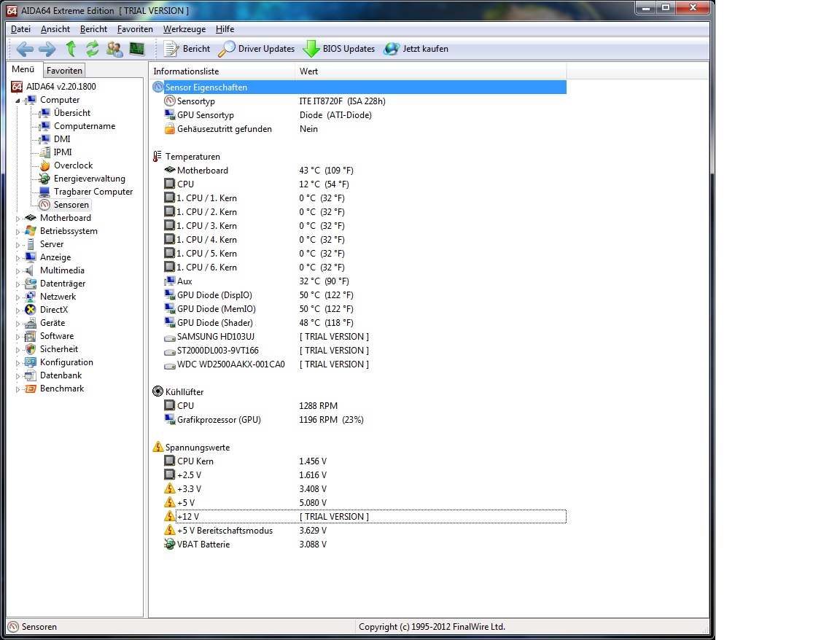Select Grafikprozessor (GPU) fan row
Screen dimensions: 840x640
pos(359,420)
